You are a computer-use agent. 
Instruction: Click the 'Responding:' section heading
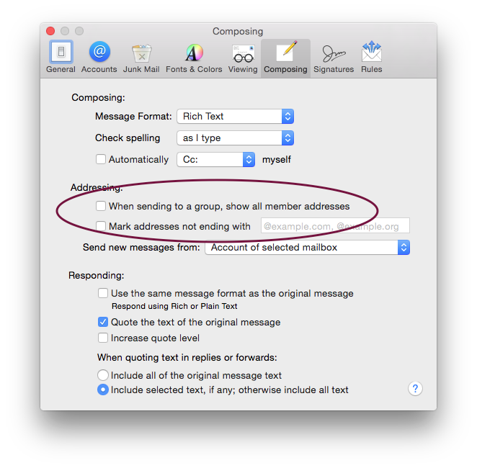point(97,275)
